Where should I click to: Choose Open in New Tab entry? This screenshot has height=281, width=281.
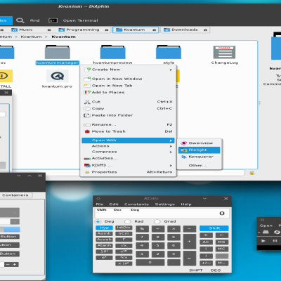coord(129,86)
